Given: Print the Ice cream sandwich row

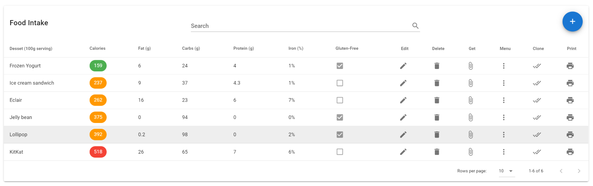Looking at the screenshot, I should (570, 83).
